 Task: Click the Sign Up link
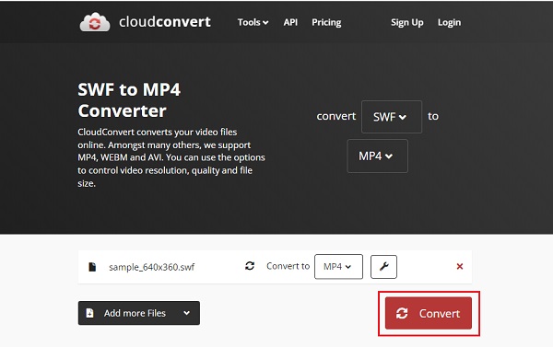tap(407, 22)
